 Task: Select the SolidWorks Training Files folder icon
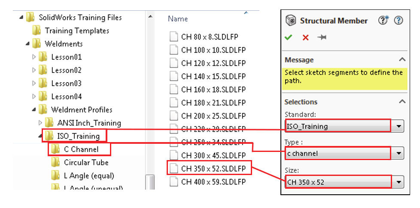(30, 18)
